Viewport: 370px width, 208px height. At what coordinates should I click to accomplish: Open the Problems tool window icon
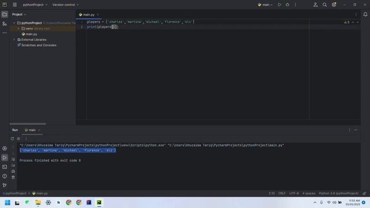coord(5,176)
